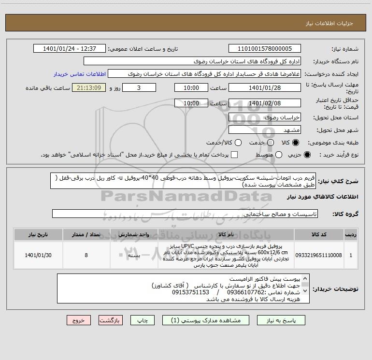Screen dimensions: 372x360
Task: Click the buyer organization name field
Action: 192,61
